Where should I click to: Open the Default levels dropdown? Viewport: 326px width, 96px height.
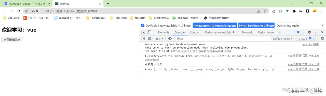[283, 38]
